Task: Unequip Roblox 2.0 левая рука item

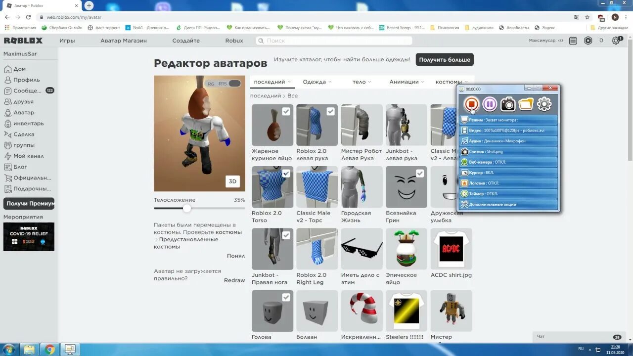Action: click(x=330, y=112)
